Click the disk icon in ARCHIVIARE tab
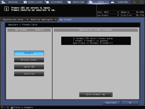 pos(69,2)
